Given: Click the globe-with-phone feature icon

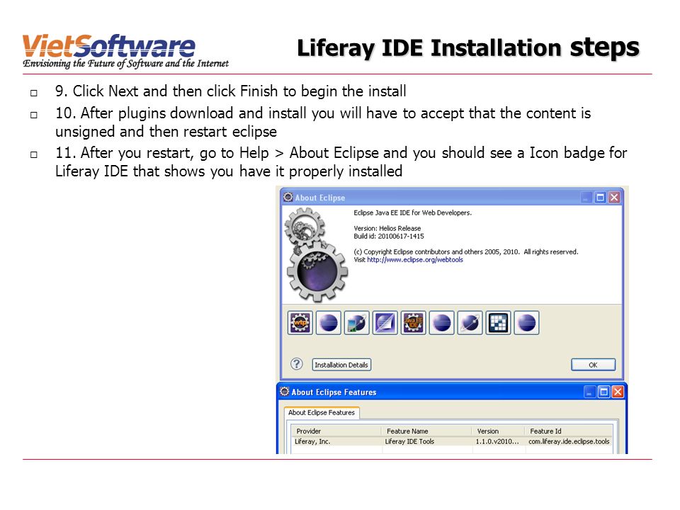Looking at the screenshot, I should click(356, 323).
